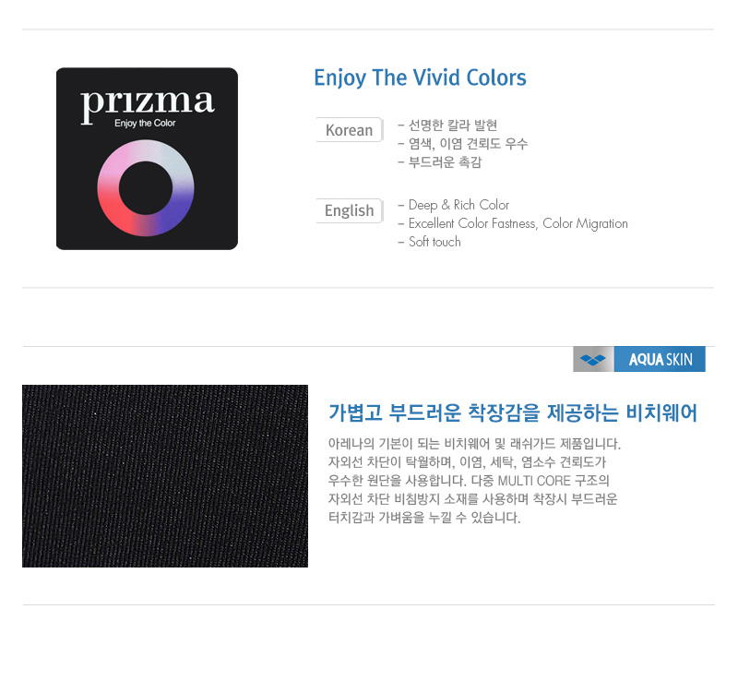Screen dimensions: 738x681
Task: Click the arena diamond logo icon
Action: 593,359
